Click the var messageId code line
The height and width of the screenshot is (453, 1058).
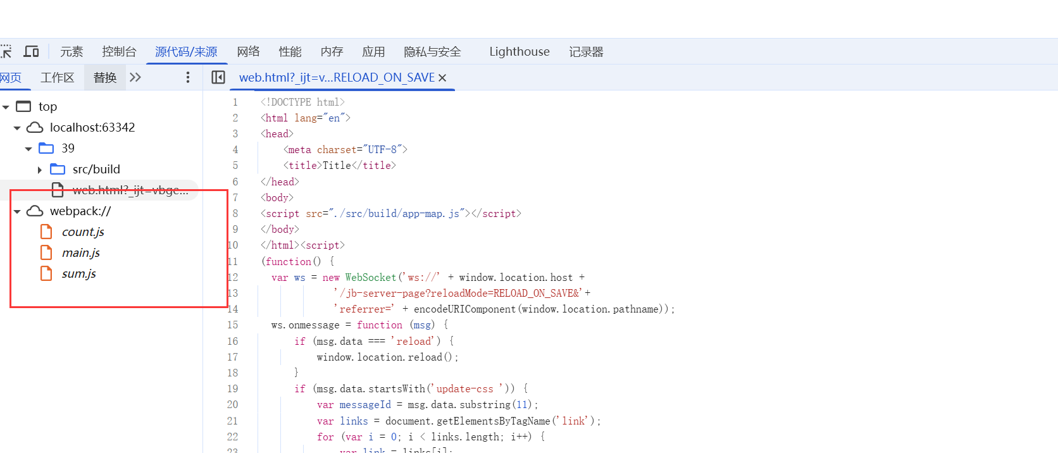(428, 404)
